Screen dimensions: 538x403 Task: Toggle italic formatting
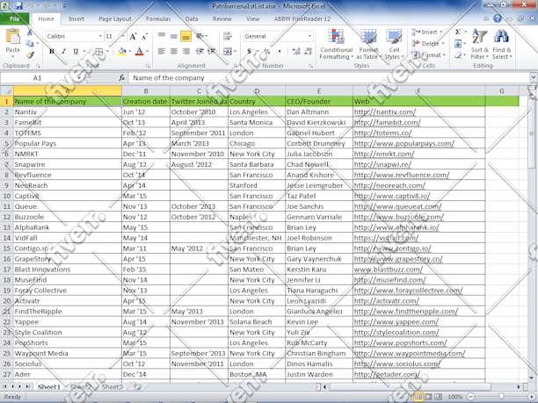coord(63,52)
